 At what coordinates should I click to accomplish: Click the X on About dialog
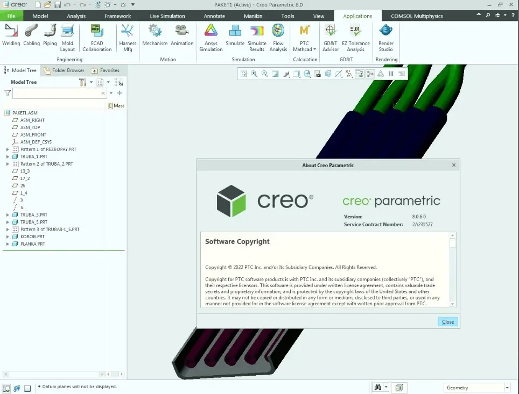coord(454,165)
